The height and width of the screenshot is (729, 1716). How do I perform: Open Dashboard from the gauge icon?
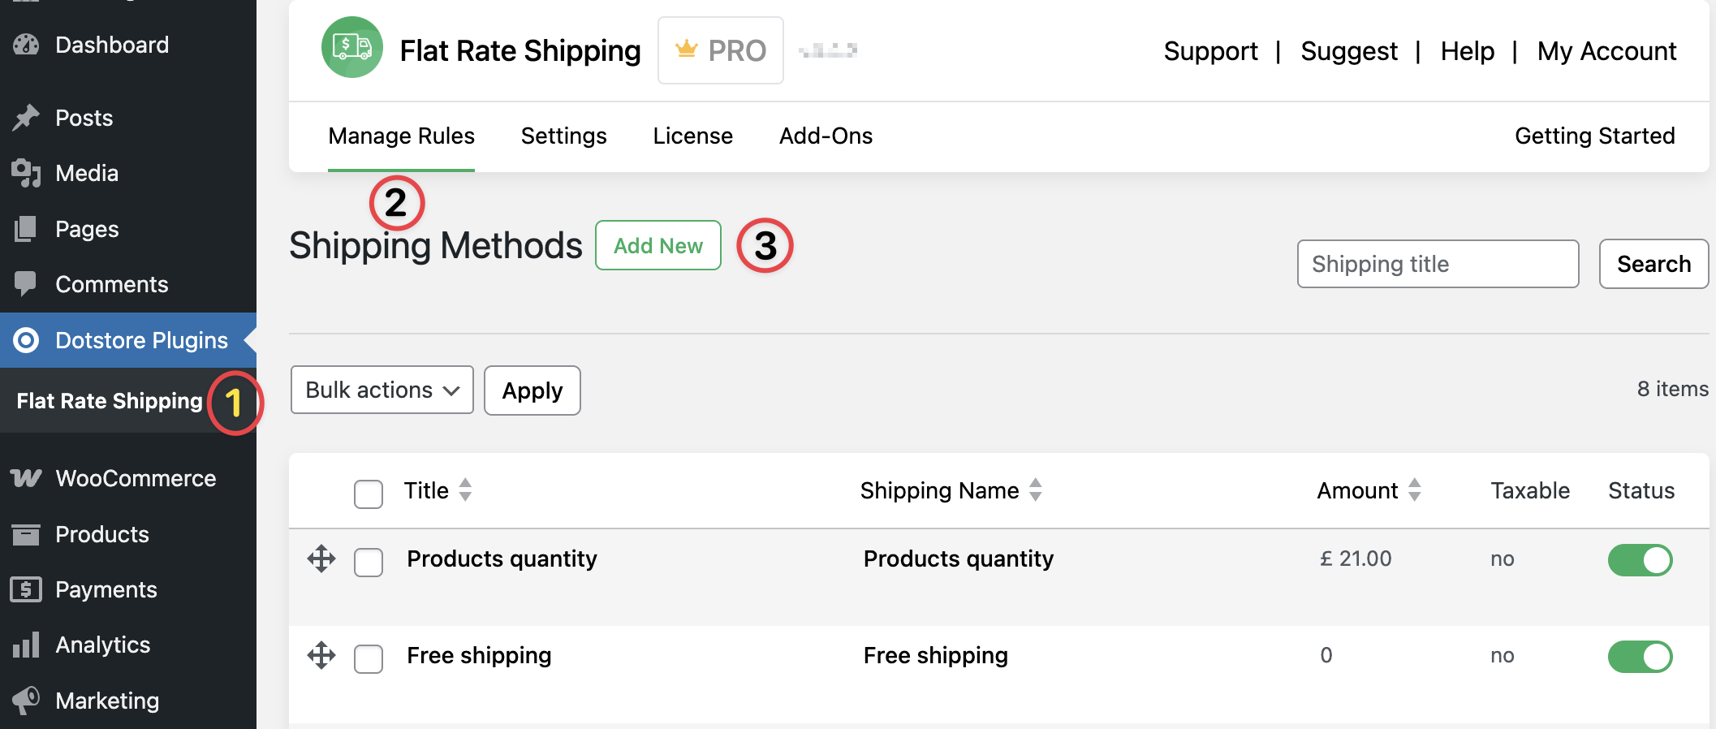click(x=26, y=45)
